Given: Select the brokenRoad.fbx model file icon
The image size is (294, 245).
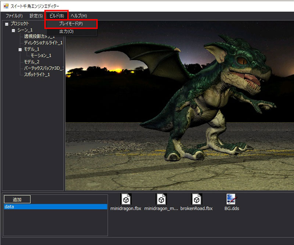Looking at the screenshot, I should pos(197,199).
